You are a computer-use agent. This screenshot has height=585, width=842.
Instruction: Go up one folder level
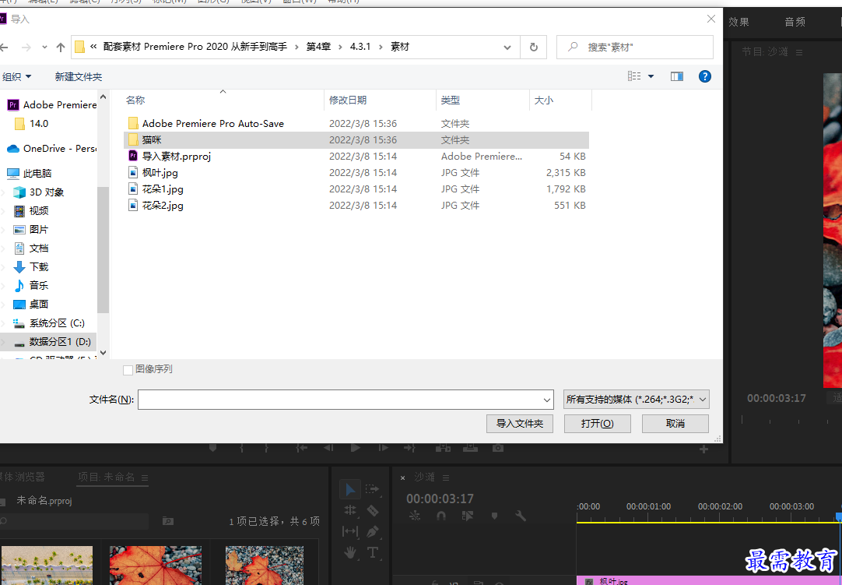tap(61, 48)
